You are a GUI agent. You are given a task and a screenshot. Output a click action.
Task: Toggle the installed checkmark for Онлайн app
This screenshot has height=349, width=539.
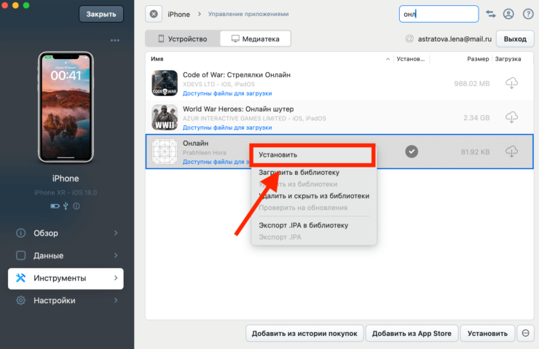412,151
